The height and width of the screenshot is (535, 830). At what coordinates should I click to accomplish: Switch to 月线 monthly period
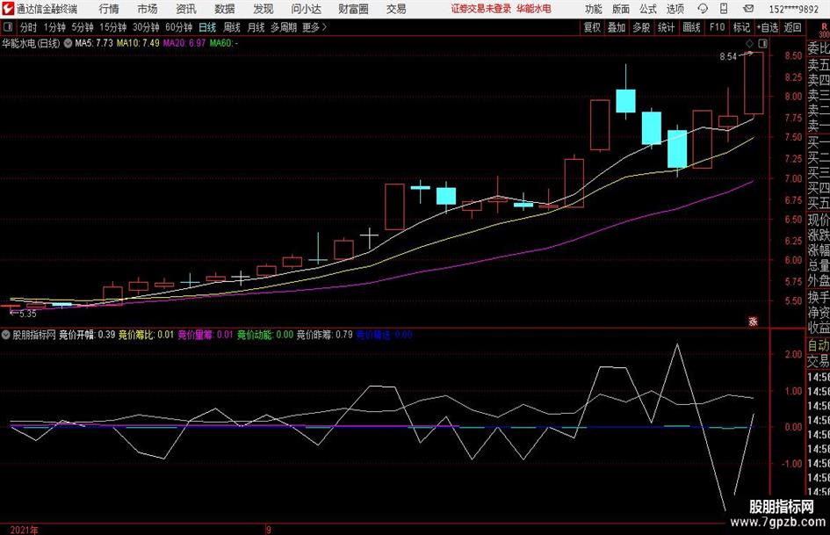coord(256,27)
